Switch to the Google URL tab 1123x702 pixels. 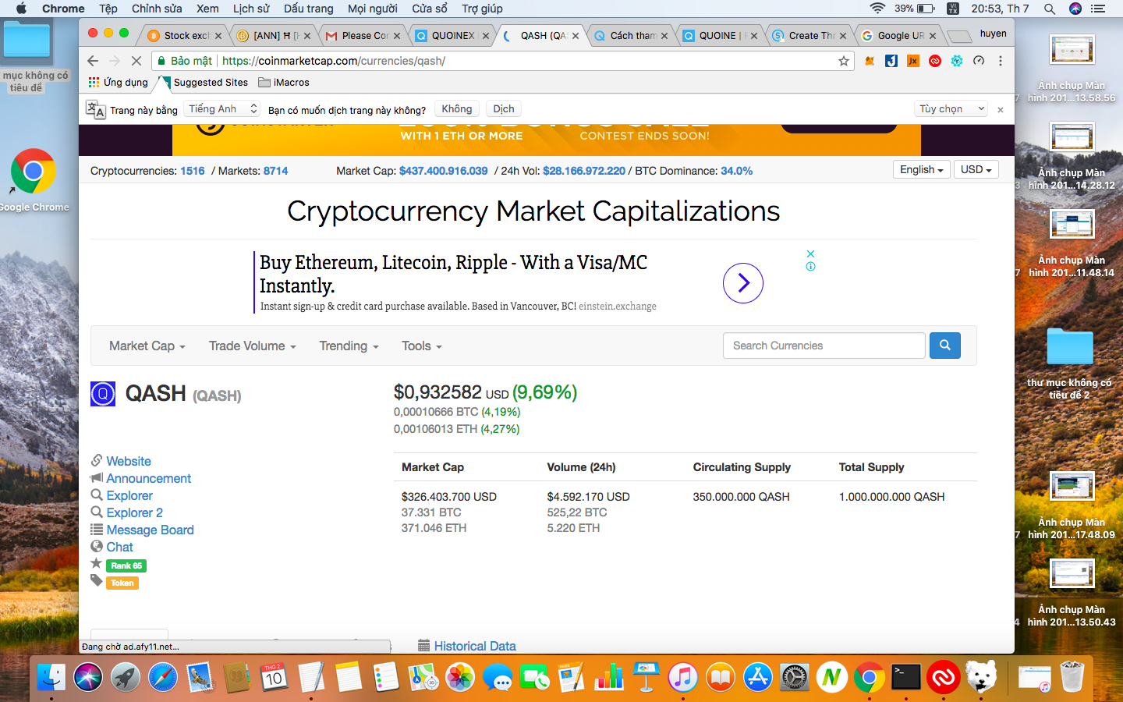pyautogui.click(x=898, y=35)
